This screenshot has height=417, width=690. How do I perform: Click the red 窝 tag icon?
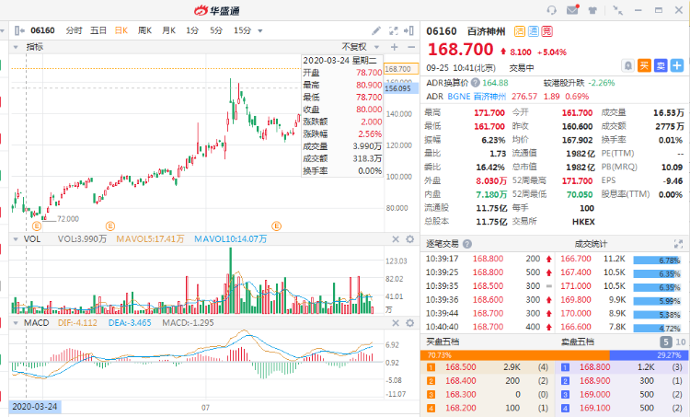(547, 31)
